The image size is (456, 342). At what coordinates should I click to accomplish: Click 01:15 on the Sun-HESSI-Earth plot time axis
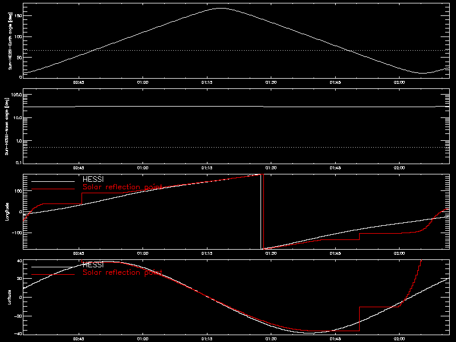point(207,83)
